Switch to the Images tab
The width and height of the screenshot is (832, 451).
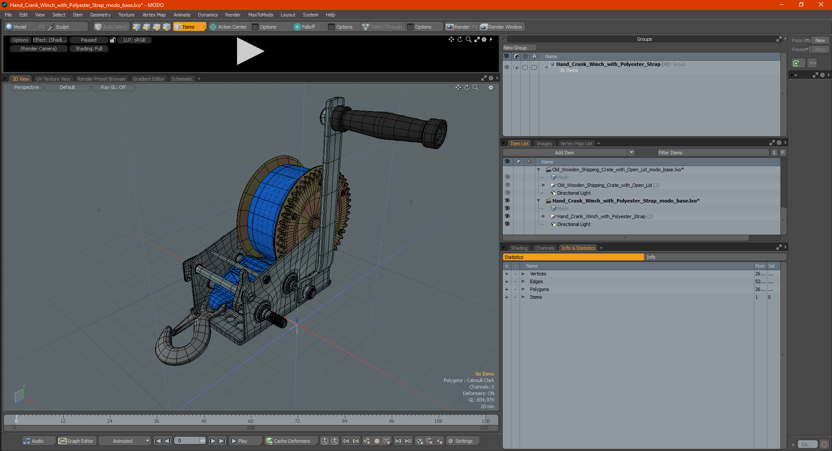click(x=544, y=144)
